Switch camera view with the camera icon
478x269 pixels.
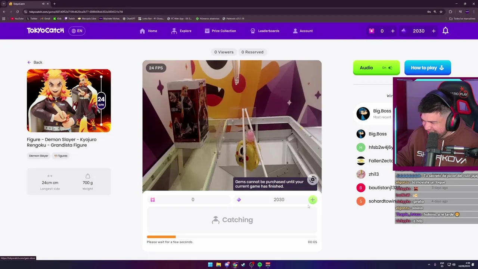[313, 180]
